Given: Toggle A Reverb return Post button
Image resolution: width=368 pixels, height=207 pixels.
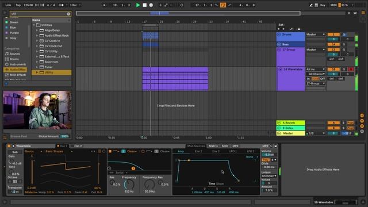Looking at the screenshot, I should point(350,123).
